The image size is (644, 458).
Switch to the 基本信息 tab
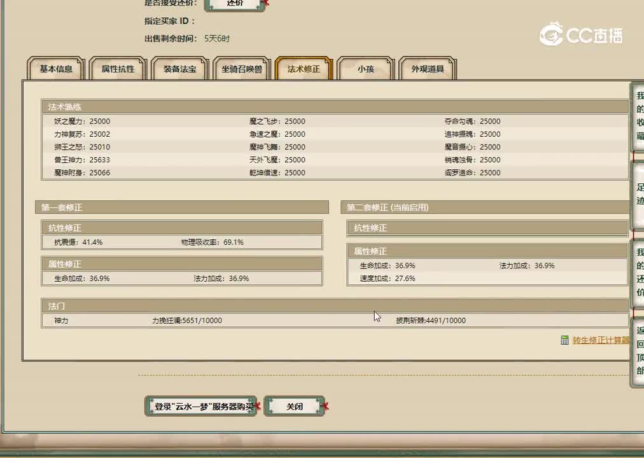click(55, 69)
